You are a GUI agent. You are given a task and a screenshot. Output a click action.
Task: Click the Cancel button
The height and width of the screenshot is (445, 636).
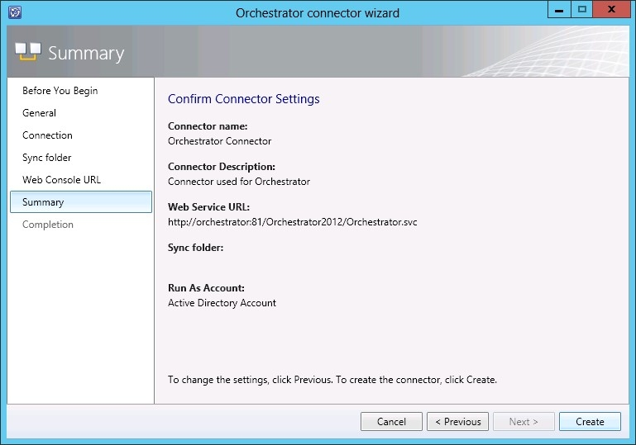pos(391,422)
